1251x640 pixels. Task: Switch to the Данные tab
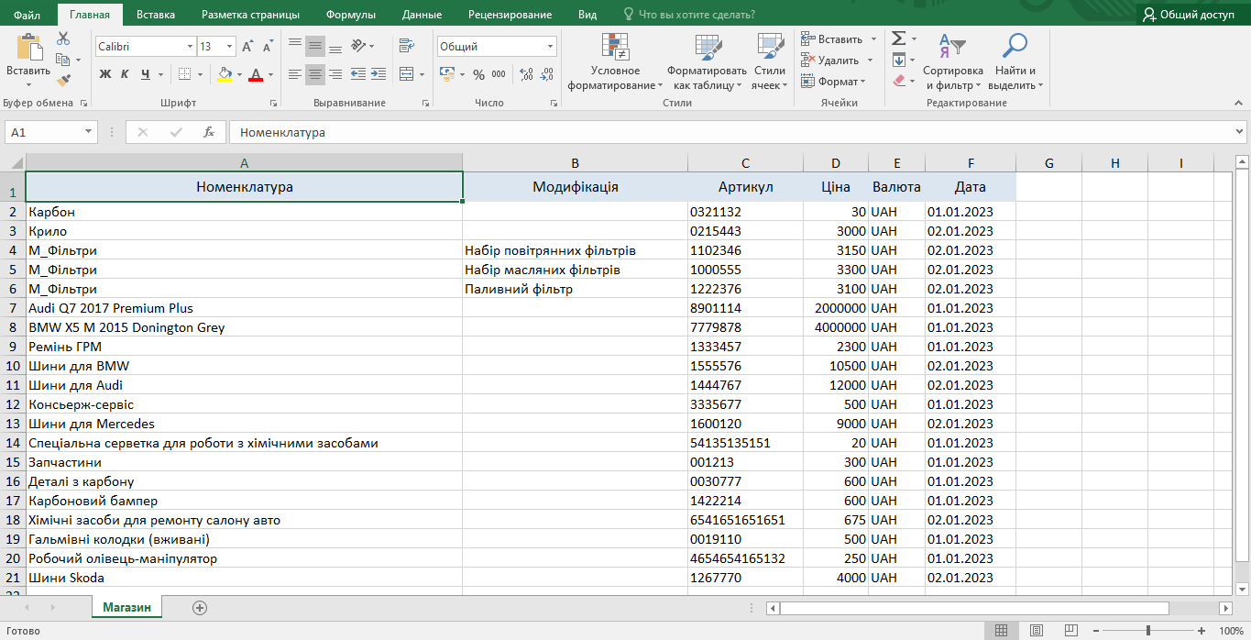[422, 15]
